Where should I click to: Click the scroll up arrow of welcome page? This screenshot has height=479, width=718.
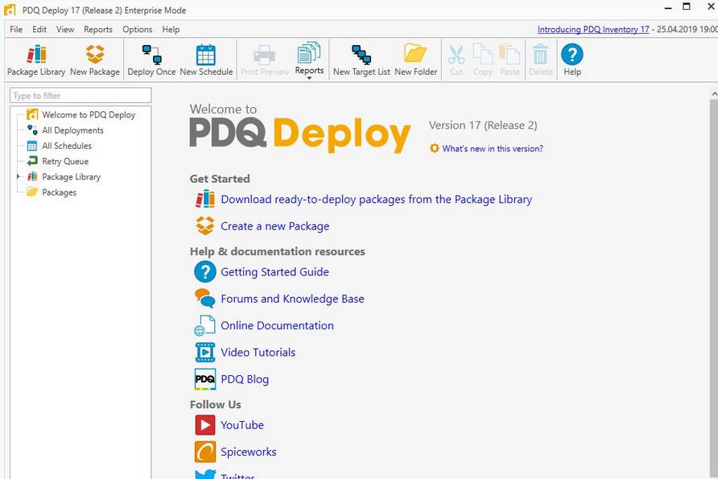(714, 94)
